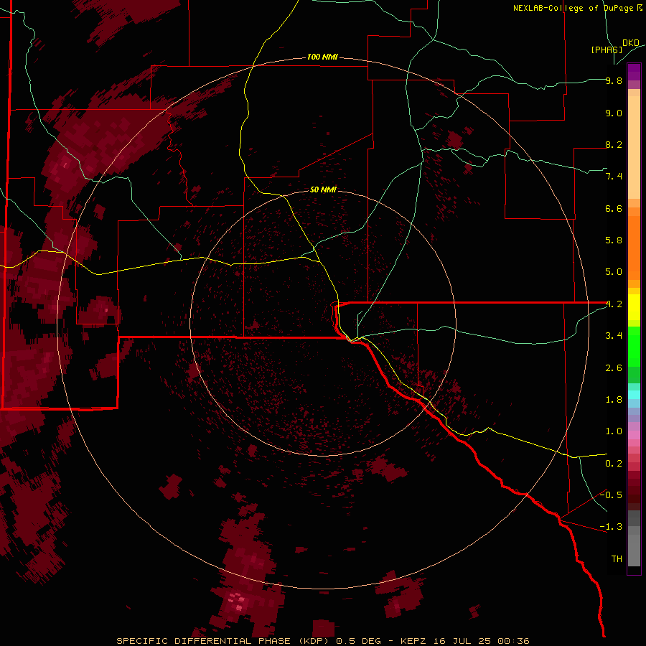Pick the yellow segment of the color bar
Viewport: 646px width, 646px height.
tap(634, 307)
